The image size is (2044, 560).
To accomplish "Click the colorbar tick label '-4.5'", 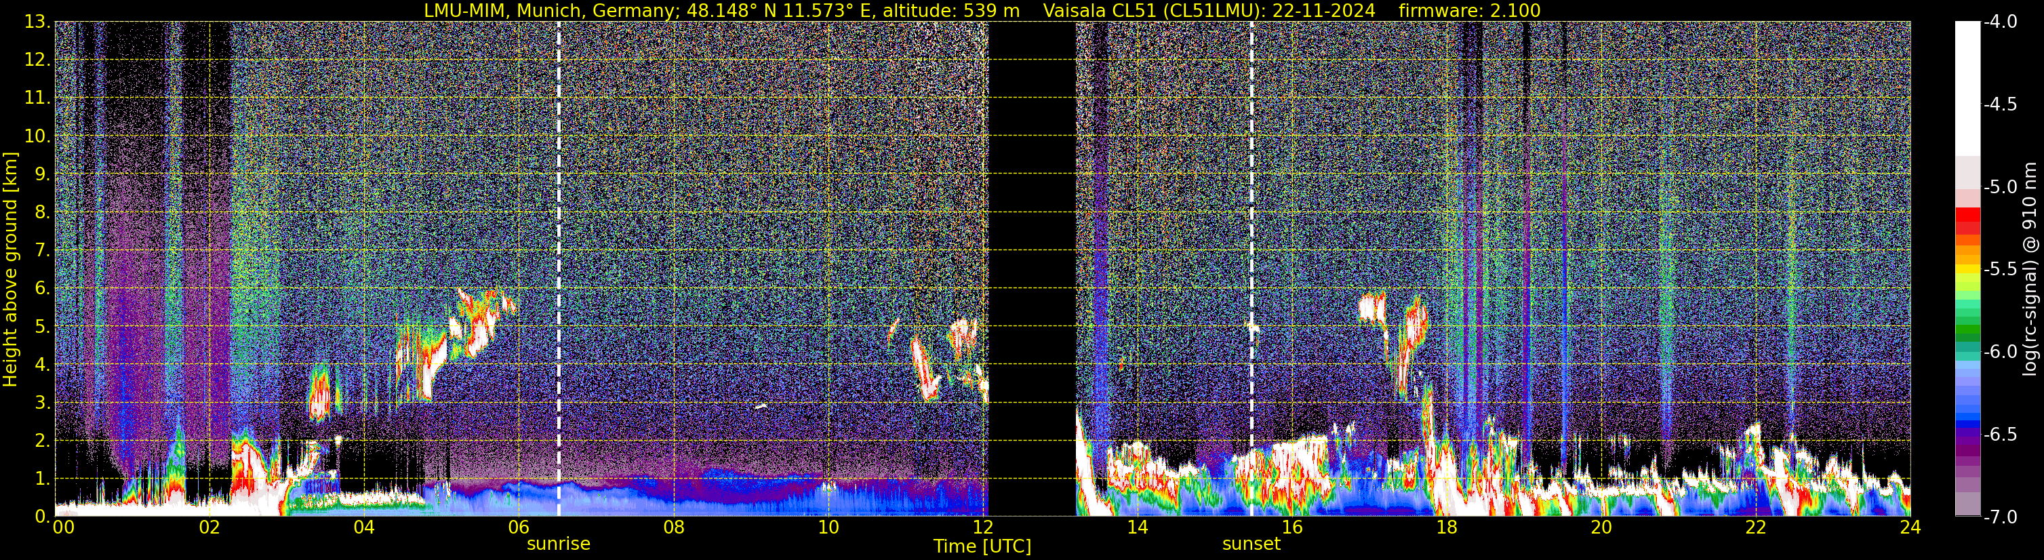I will [1999, 104].
